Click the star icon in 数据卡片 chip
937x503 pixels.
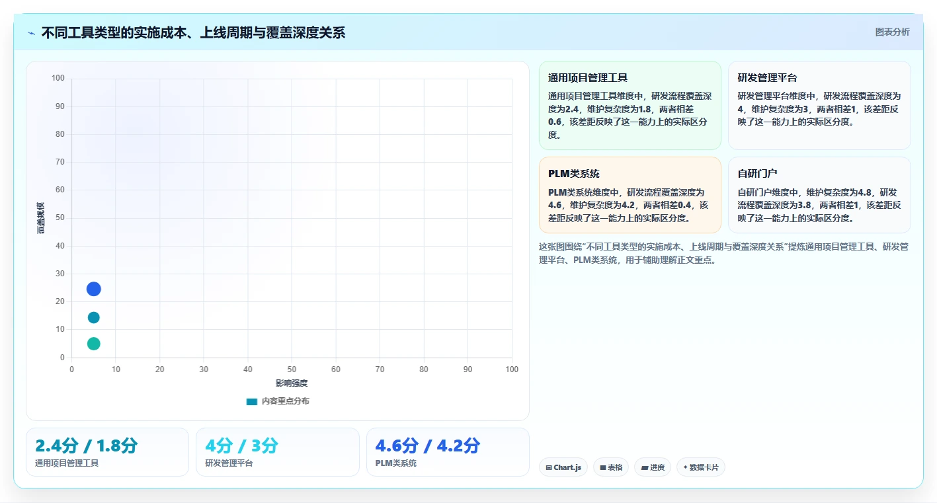point(685,467)
